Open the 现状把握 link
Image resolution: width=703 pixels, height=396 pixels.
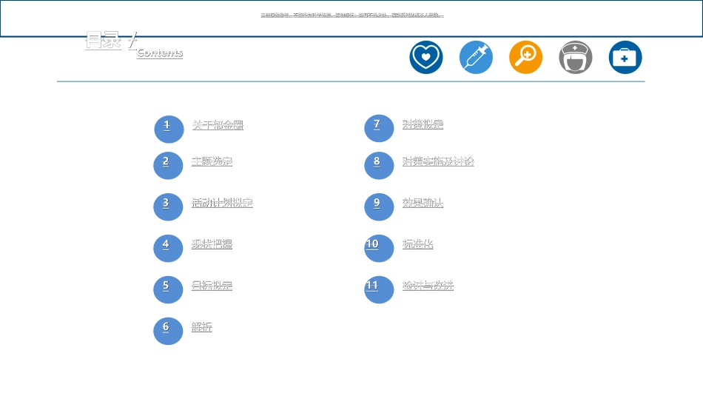tap(212, 244)
